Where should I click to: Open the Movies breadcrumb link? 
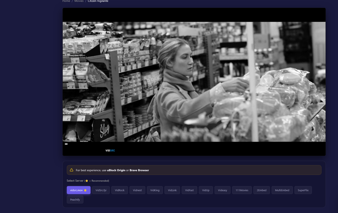(x=79, y=1)
